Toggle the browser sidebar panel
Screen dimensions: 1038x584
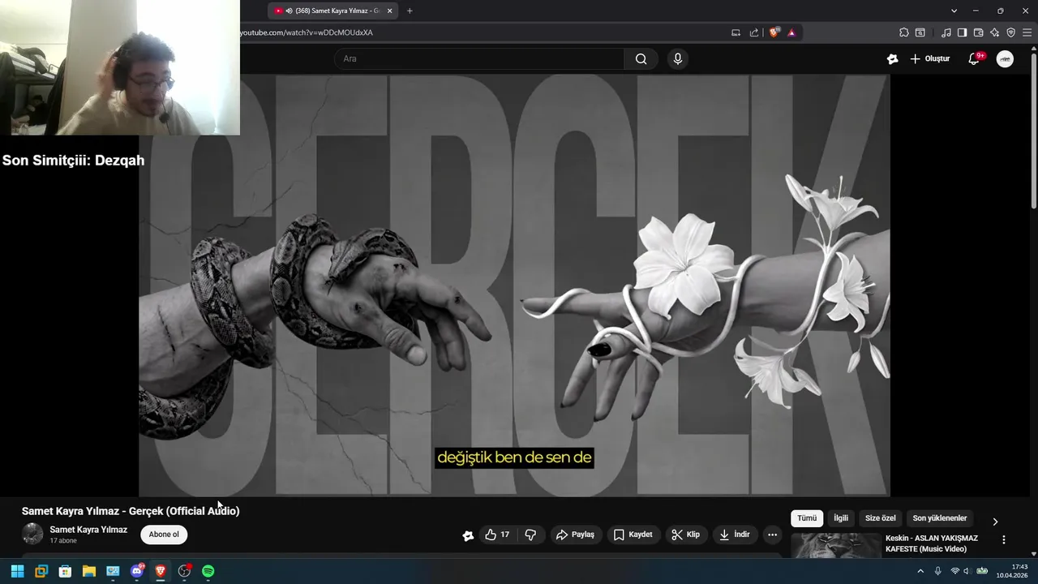click(x=962, y=32)
